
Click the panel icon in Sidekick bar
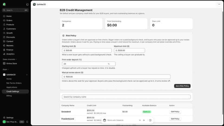[x=150, y=120]
